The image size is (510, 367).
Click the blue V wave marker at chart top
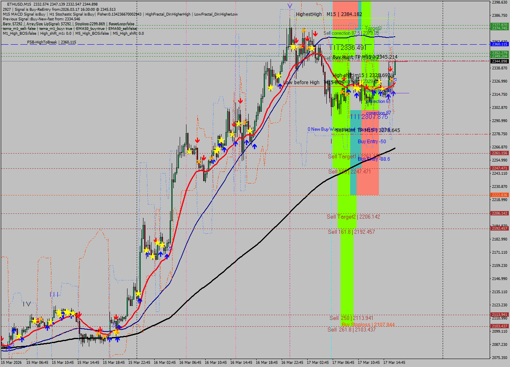click(x=290, y=6)
